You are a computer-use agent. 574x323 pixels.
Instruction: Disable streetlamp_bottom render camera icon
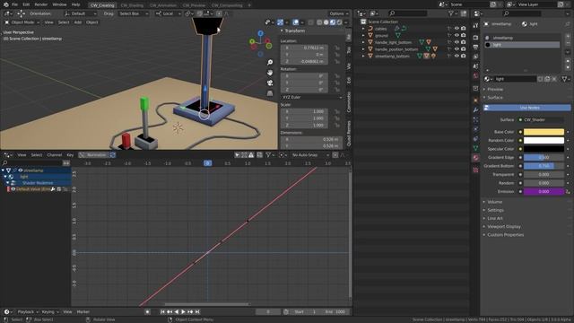click(464, 56)
